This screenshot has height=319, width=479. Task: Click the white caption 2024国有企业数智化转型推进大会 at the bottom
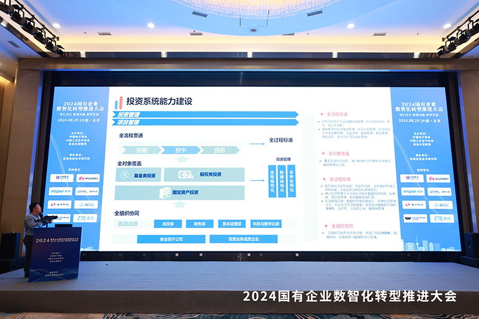point(350,296)
